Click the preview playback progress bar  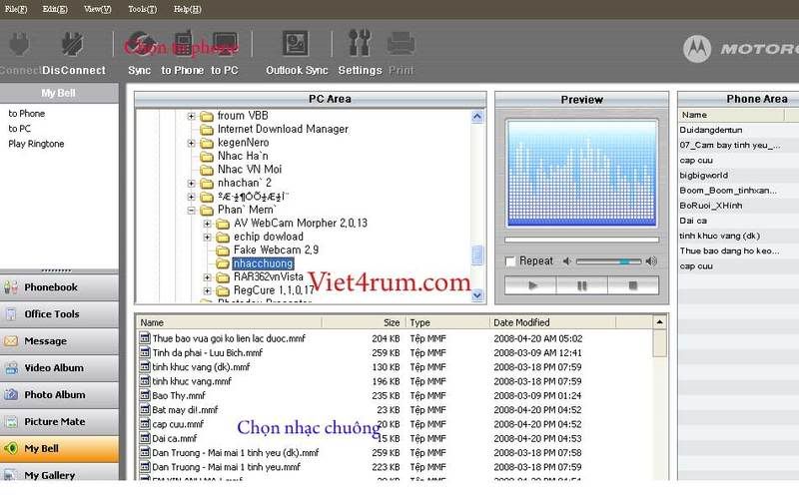(x=581, y=240)
